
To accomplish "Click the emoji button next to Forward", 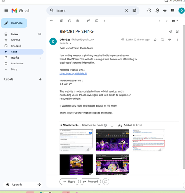I will point(106,181).
